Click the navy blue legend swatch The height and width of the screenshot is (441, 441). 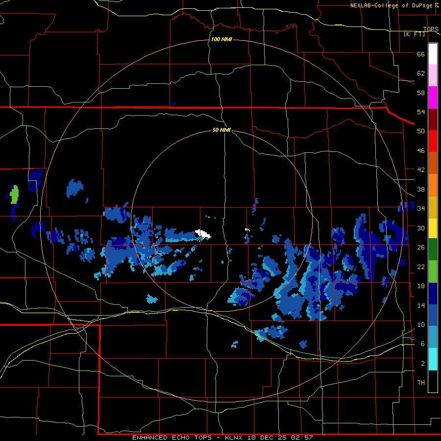pos(433,294)
